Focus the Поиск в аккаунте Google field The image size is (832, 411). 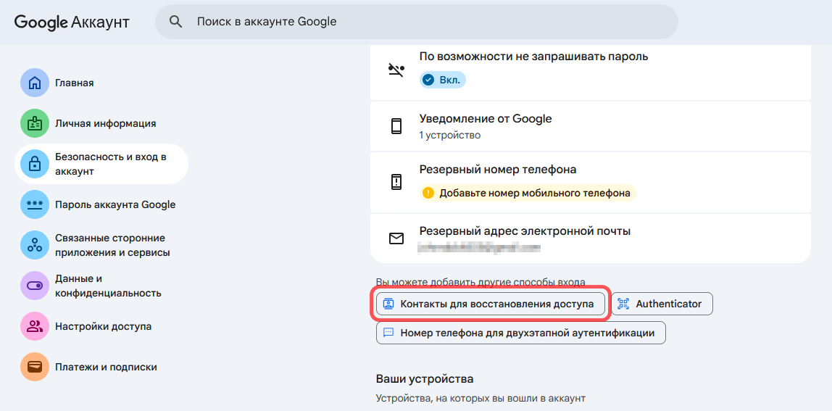pyautogui.click(x=428, y=22)
